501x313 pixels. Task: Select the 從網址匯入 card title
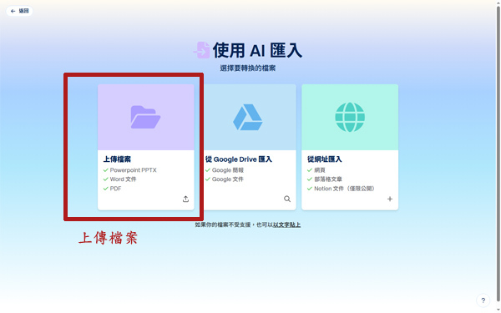point(324,159)
